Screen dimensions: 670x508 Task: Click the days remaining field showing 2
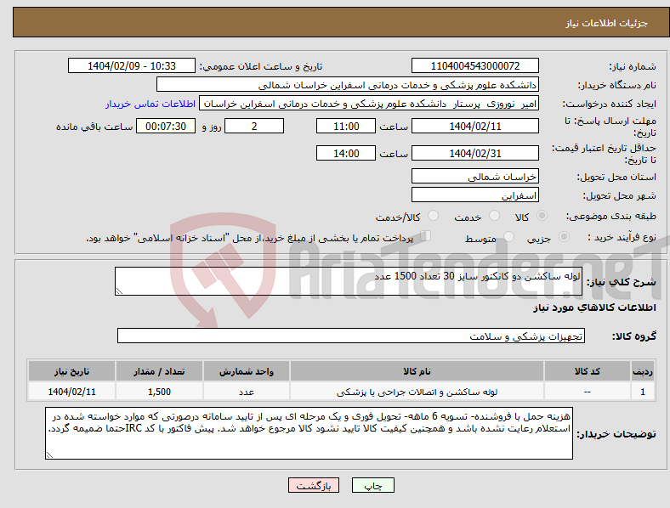254,127
